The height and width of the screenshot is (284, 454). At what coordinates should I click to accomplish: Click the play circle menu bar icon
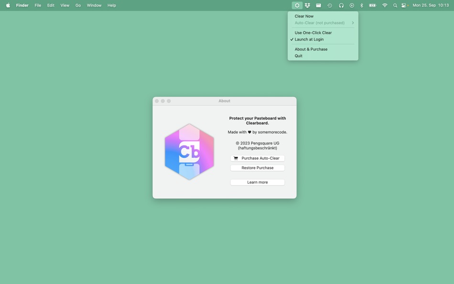pyautogui.click(x=352, y=5)
